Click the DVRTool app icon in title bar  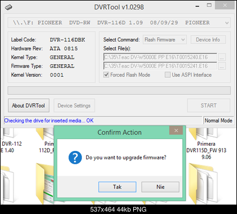tap(8, 8)
